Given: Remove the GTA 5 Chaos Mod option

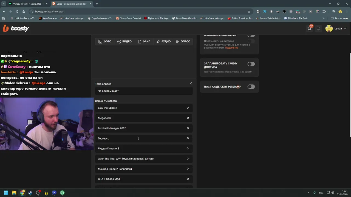Looking at the screenshot, I should coord(188,179).
